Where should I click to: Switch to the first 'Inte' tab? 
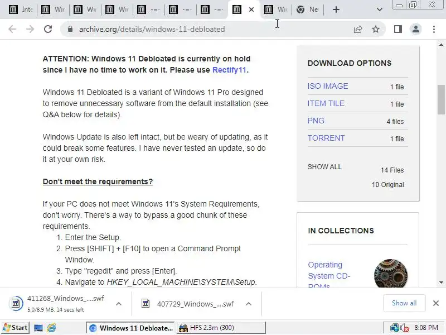(20, 9)
